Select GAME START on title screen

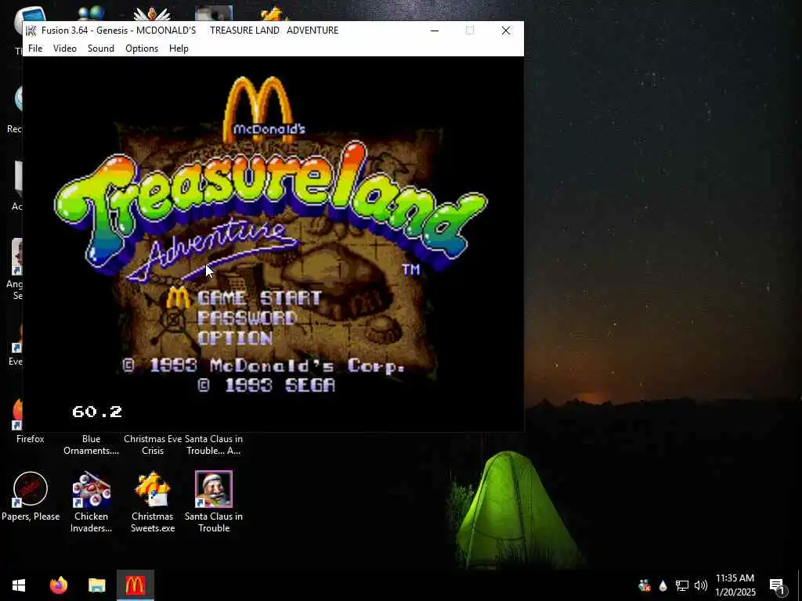tap(259, 298)
